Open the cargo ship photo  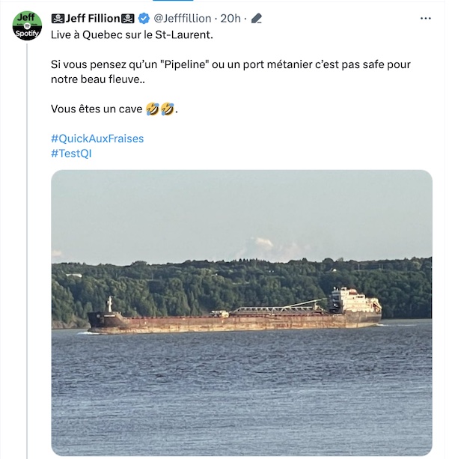tap(242, 313)
